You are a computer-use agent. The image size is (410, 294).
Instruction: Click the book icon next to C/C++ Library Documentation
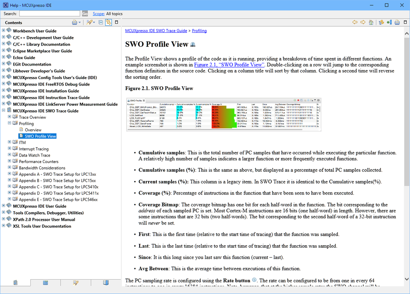click(x=9, y=43)
